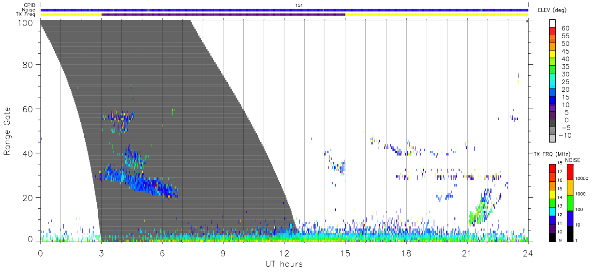Click range gate tick label 60 on y-axis
594x274 pixels.
click(x=28, y=109)
